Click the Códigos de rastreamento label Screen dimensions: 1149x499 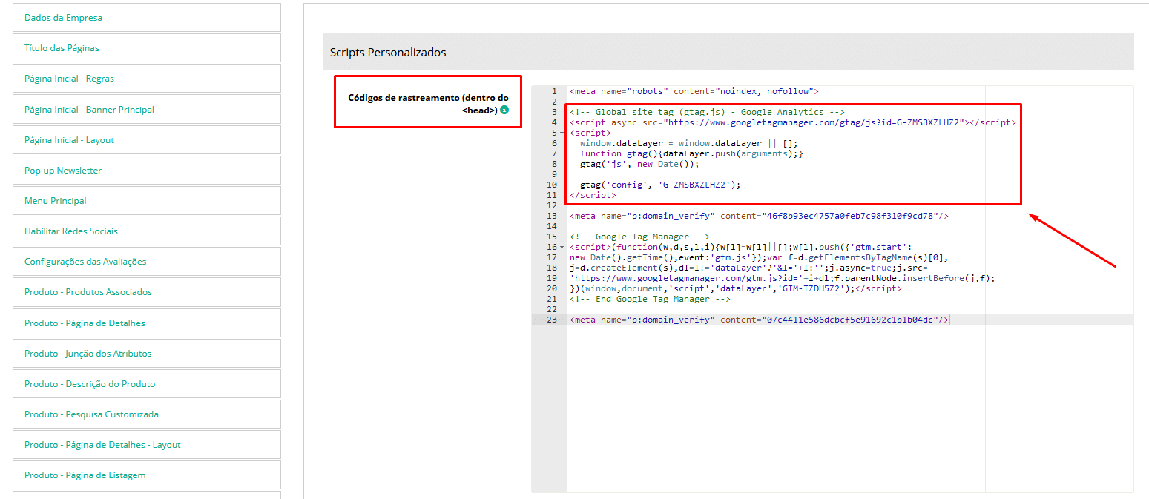pyautogui.click(x=428, y=103)
